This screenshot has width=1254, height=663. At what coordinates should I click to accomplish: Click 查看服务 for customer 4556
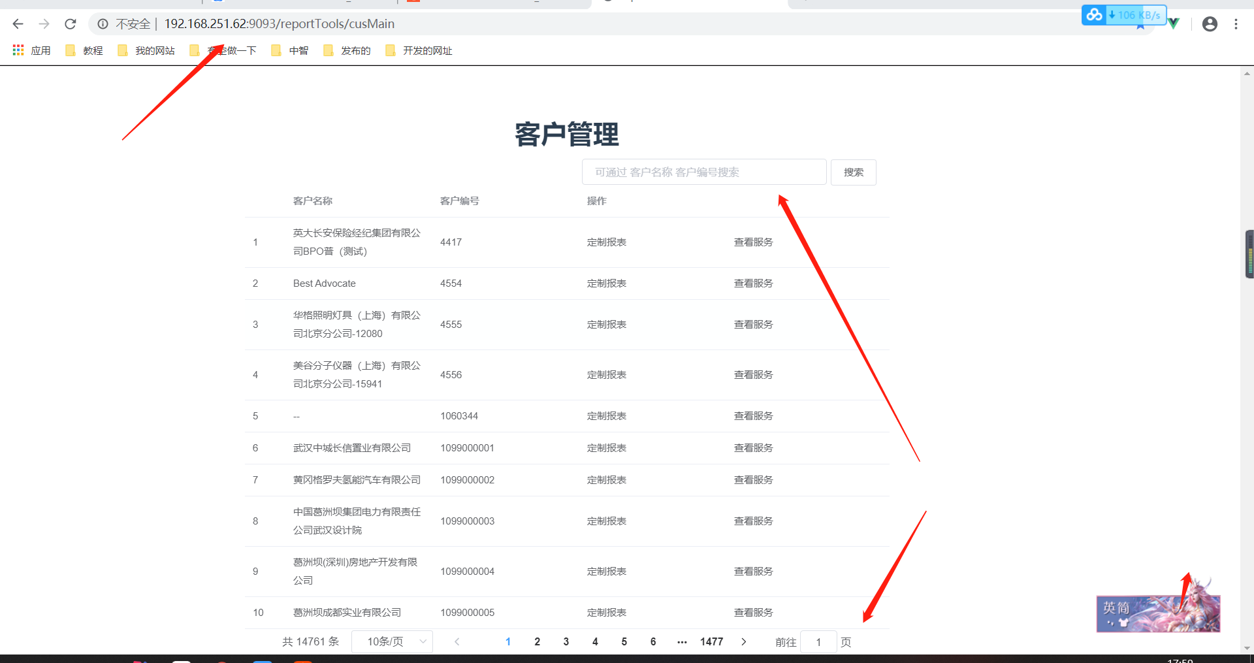(754, 375)
